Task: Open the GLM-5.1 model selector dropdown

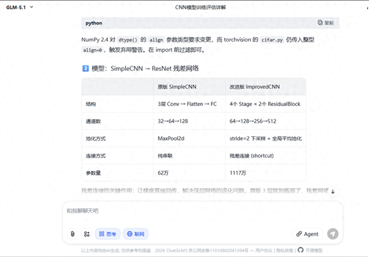Action: [20, 8]
